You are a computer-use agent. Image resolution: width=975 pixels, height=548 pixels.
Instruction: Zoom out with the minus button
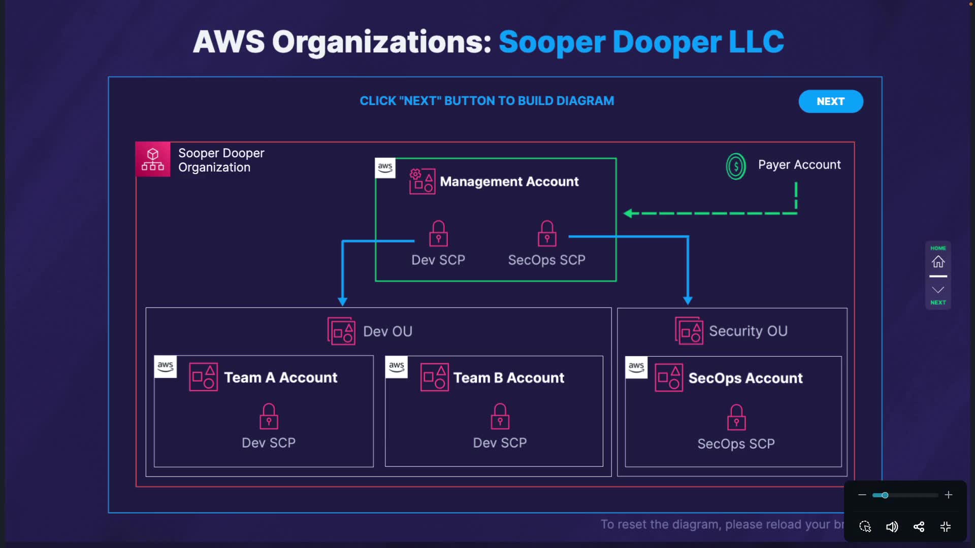tap(862, 495)
